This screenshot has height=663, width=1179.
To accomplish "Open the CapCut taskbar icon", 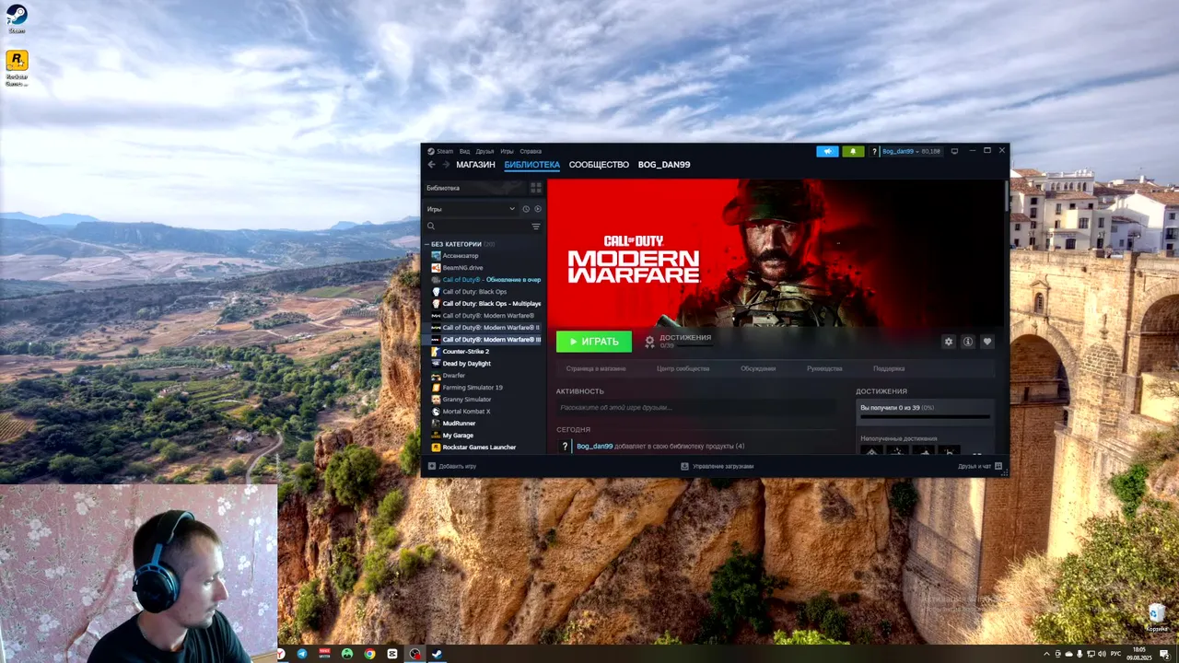I will [x=392, y=654].
